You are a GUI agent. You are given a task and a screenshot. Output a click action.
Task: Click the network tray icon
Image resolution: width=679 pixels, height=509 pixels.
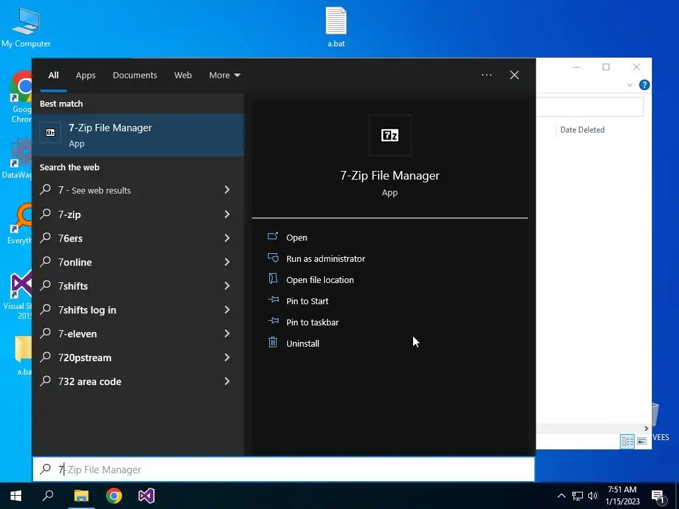click(x=578, y=496)
